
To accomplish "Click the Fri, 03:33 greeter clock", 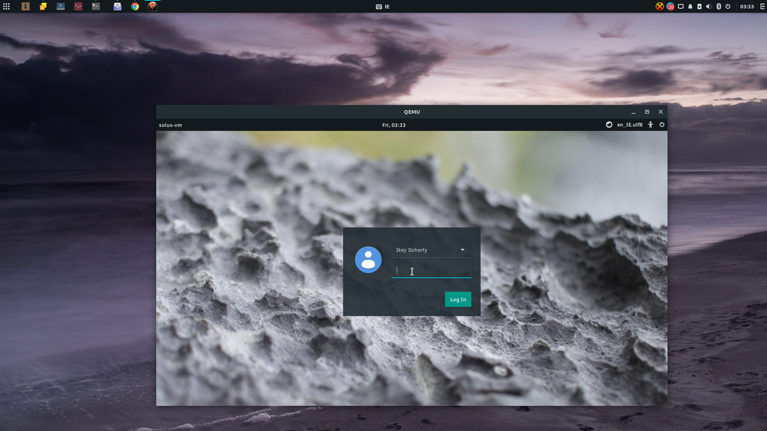I will pos(394,125).
